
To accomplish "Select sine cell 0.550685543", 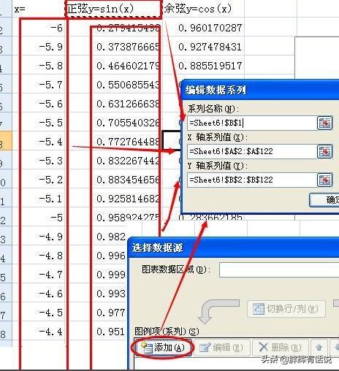I will click(x=113, y=85).
